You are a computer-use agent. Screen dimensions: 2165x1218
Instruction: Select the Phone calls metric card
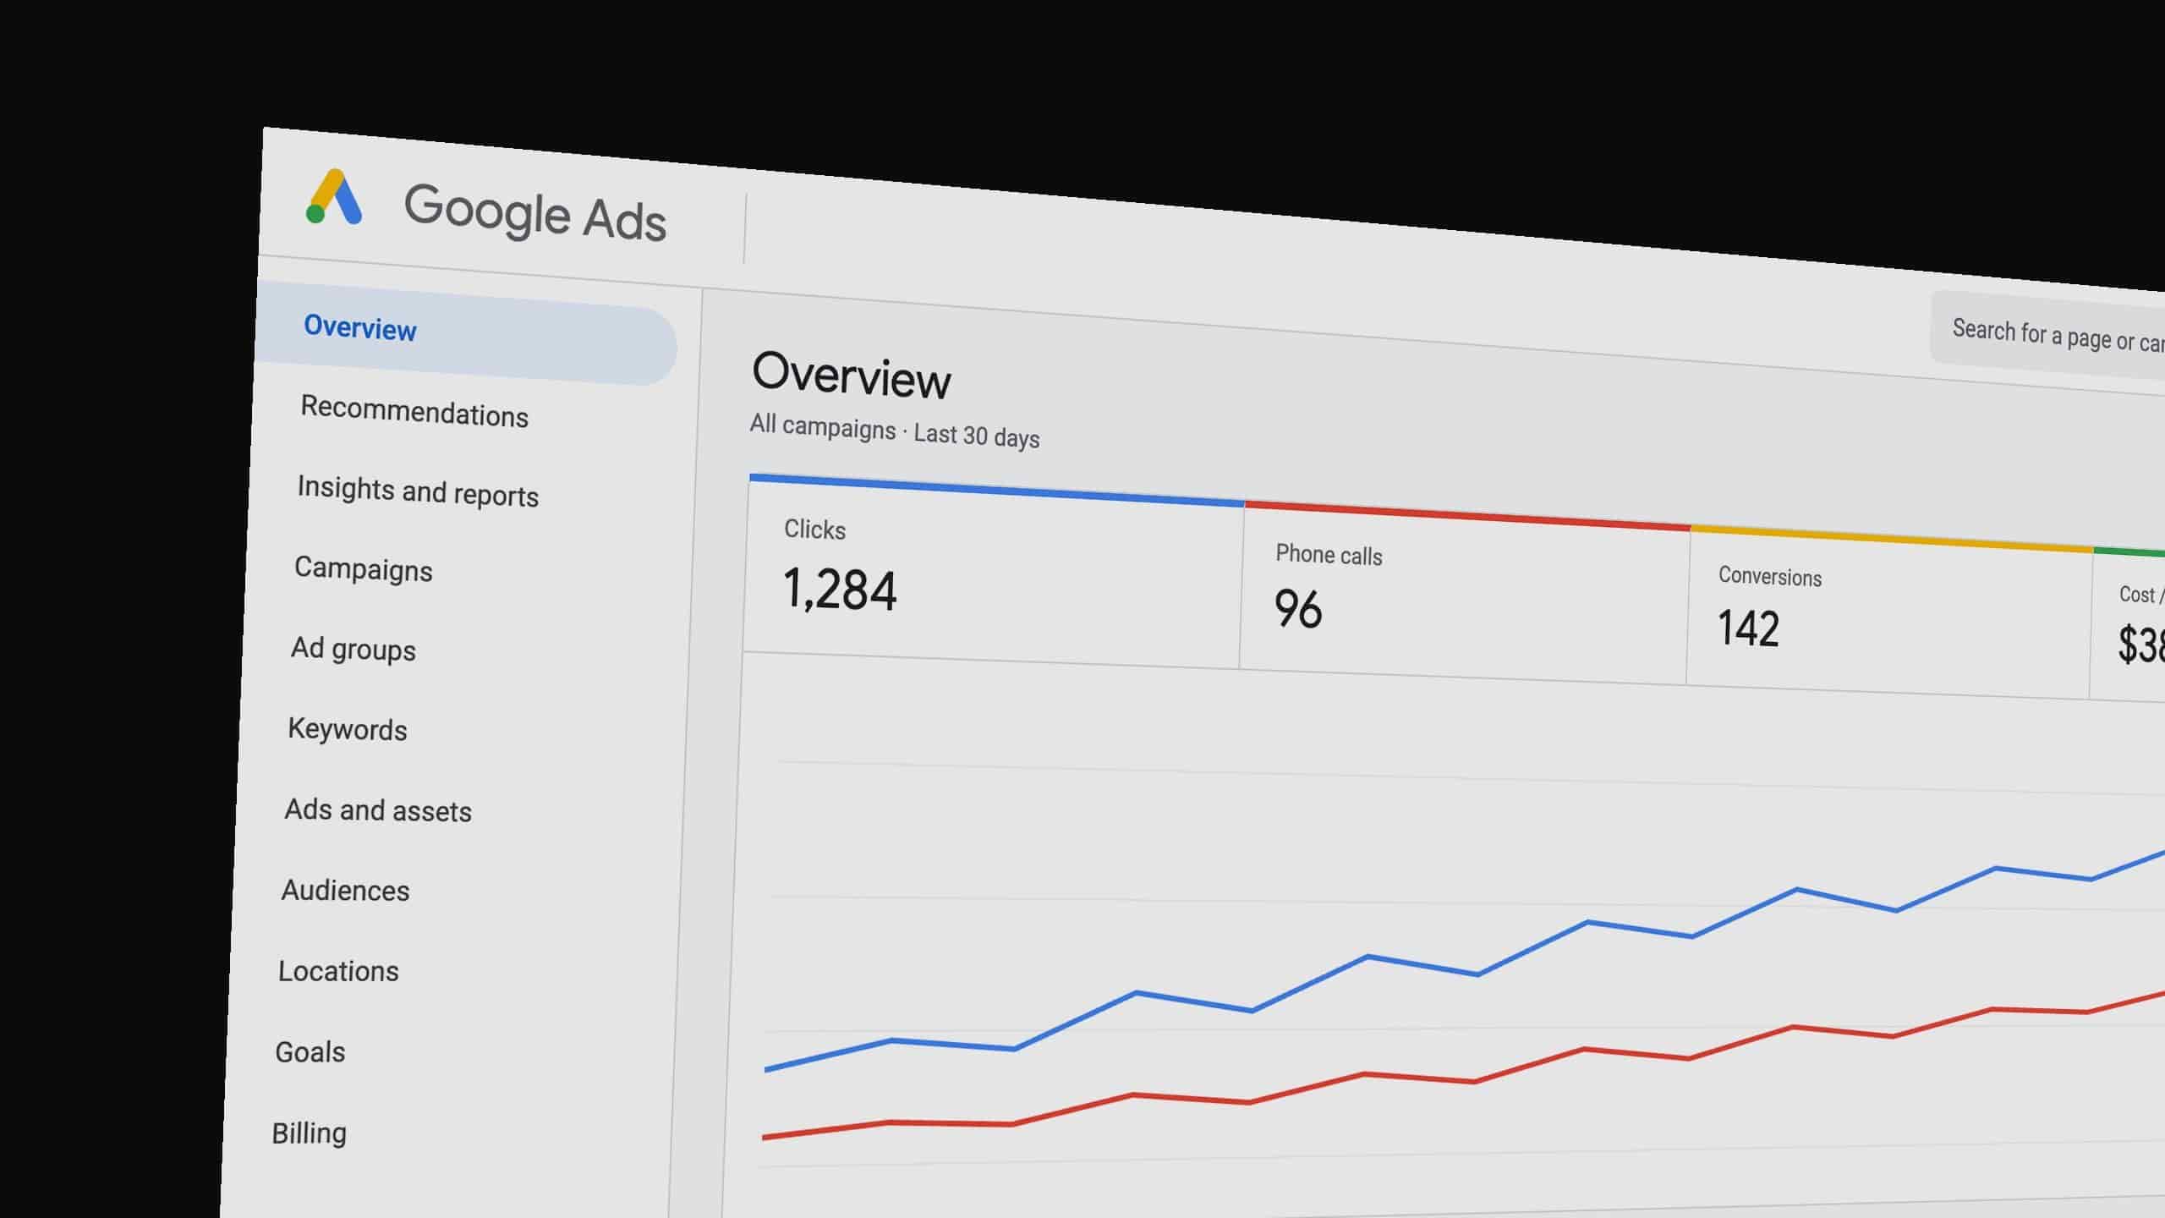click(1465, 595)
